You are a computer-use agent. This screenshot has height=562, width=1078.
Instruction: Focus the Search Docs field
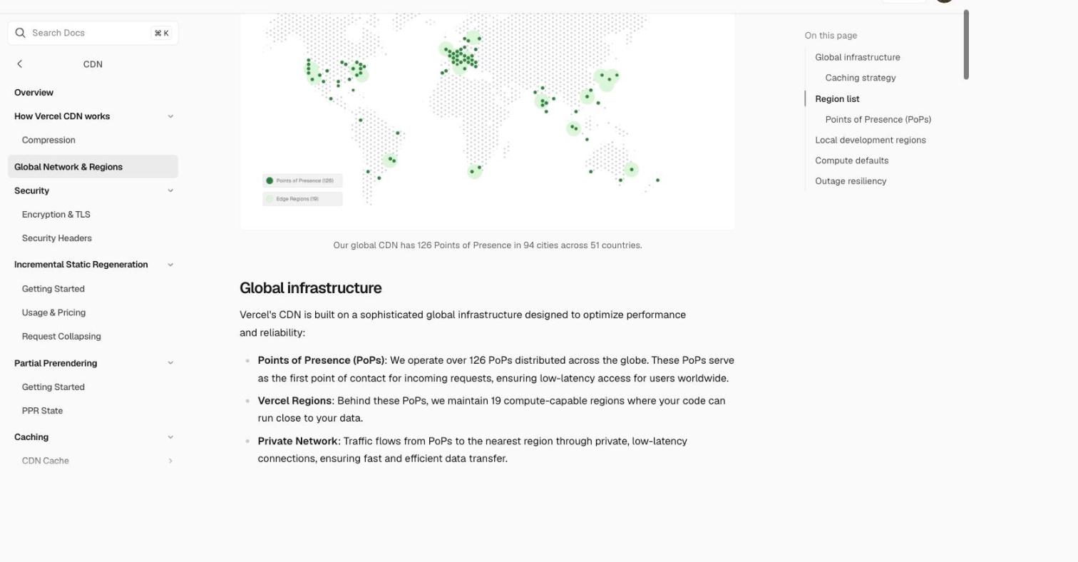[x=93, y=33]
